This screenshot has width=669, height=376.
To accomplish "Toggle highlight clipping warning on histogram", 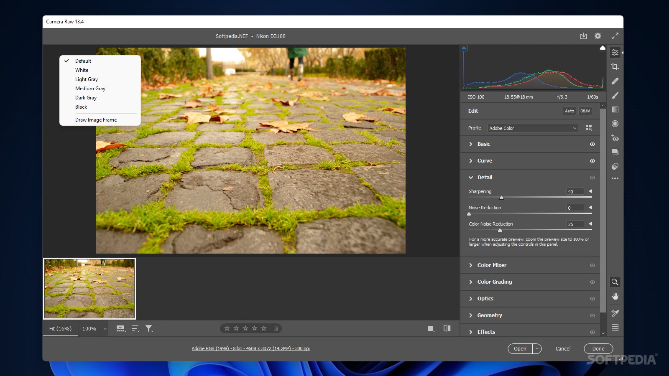I will point(603,48).
